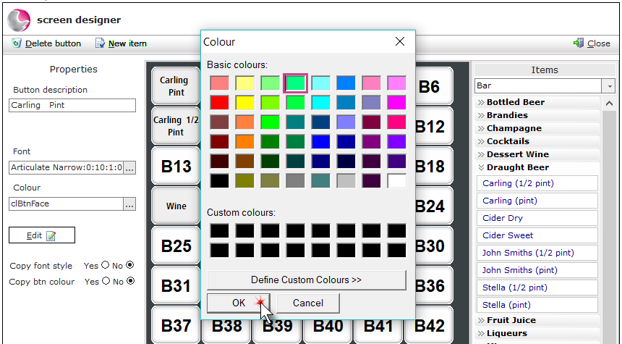Collapse the Draught Beer category
This screenshot has height=344, width=622.
point(537,167)
